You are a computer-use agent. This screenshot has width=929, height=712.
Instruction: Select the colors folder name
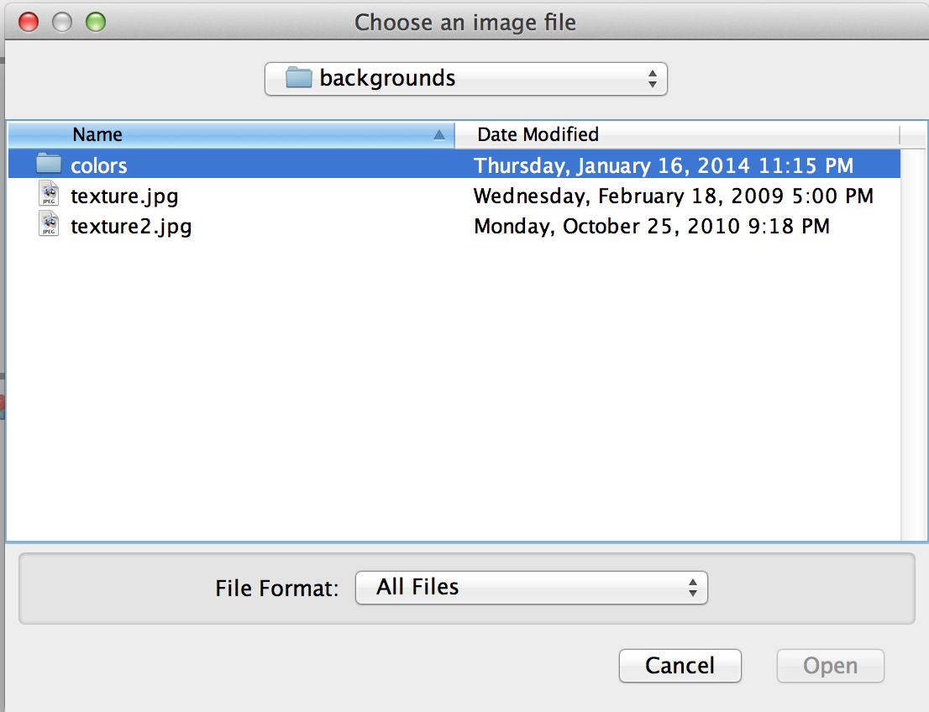99,165
